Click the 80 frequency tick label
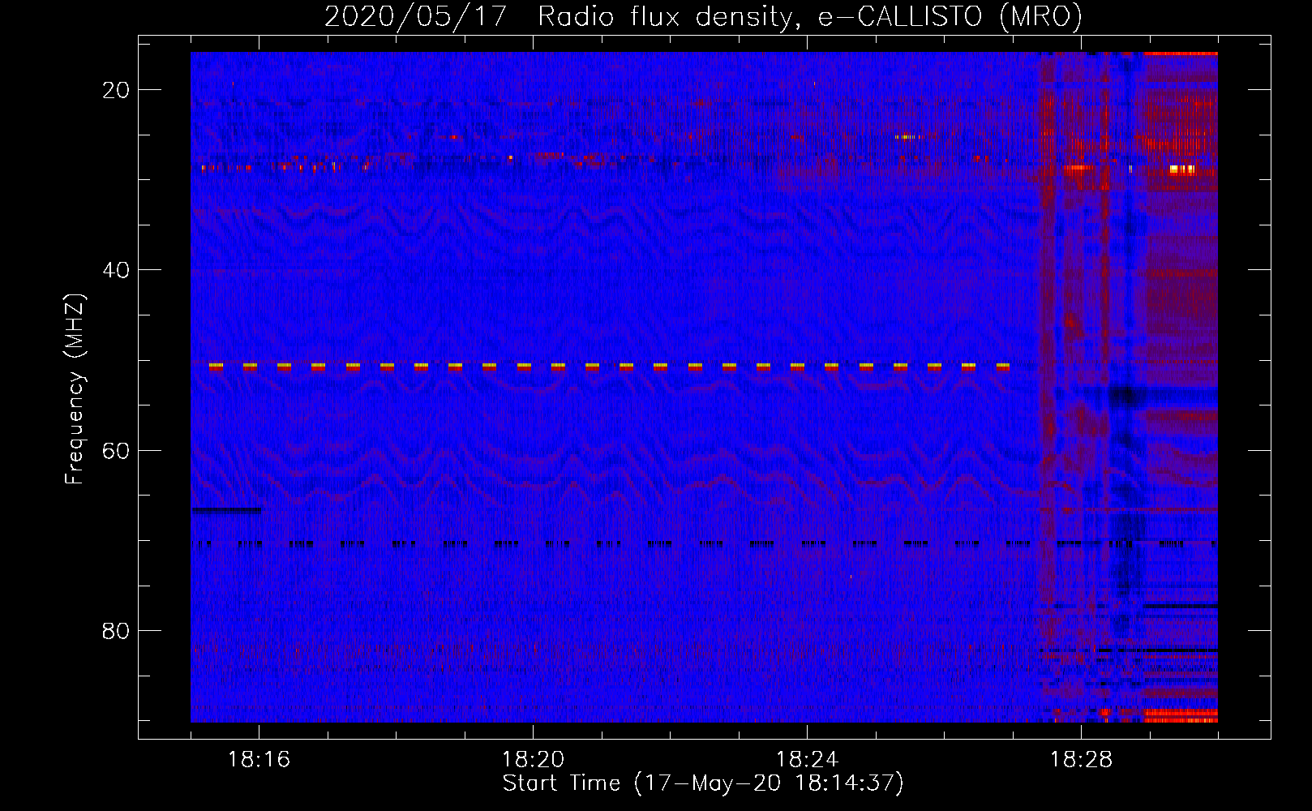This screenshot has width=1312, height=811. (116, 630)
